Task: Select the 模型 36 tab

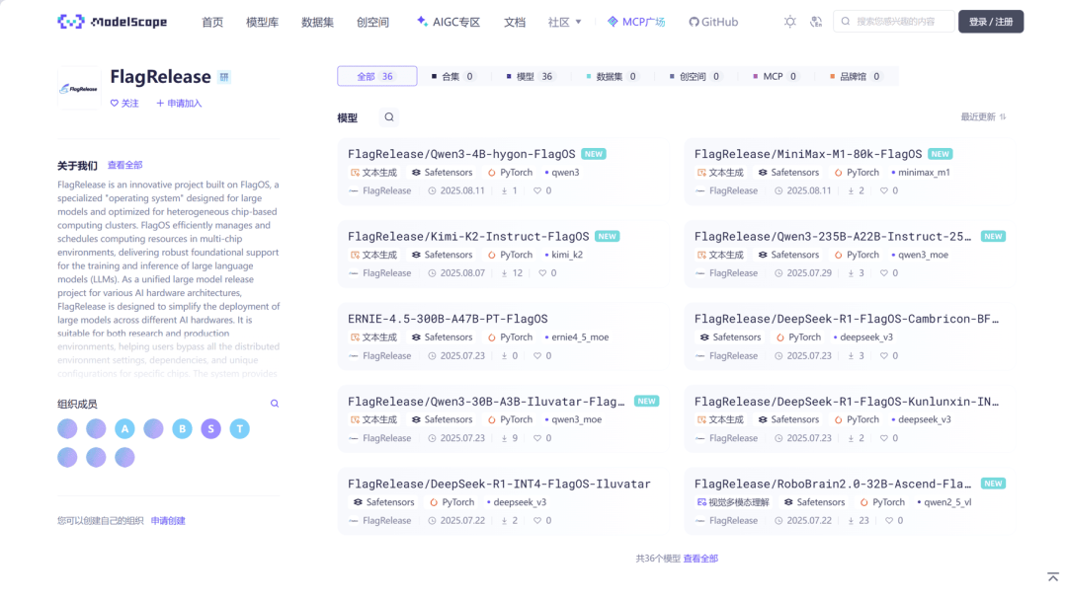Action: (530, 76)
